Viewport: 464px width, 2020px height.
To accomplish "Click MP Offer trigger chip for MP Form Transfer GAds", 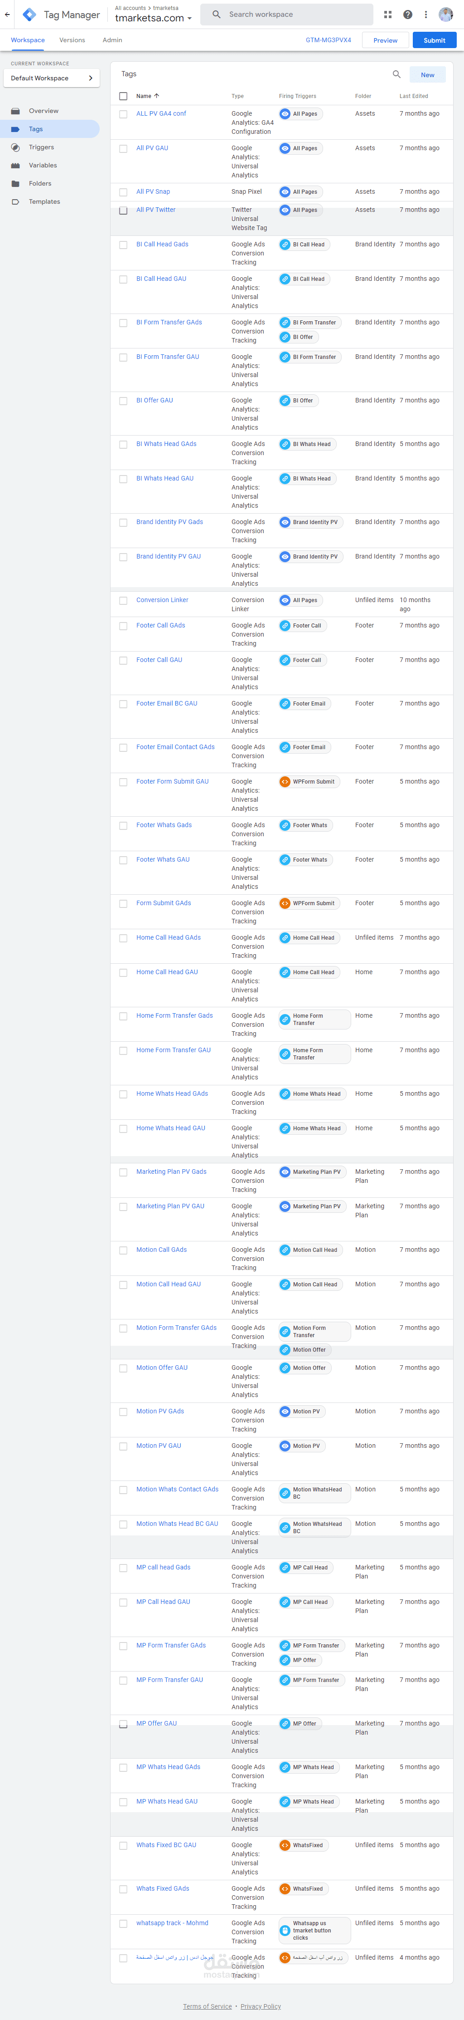I will click(300, 1660).
